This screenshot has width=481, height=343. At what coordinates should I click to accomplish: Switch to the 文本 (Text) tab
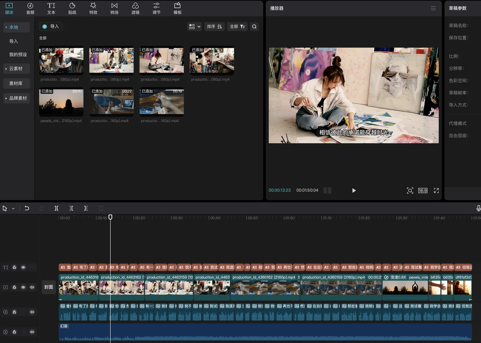[x=51, y=9]
